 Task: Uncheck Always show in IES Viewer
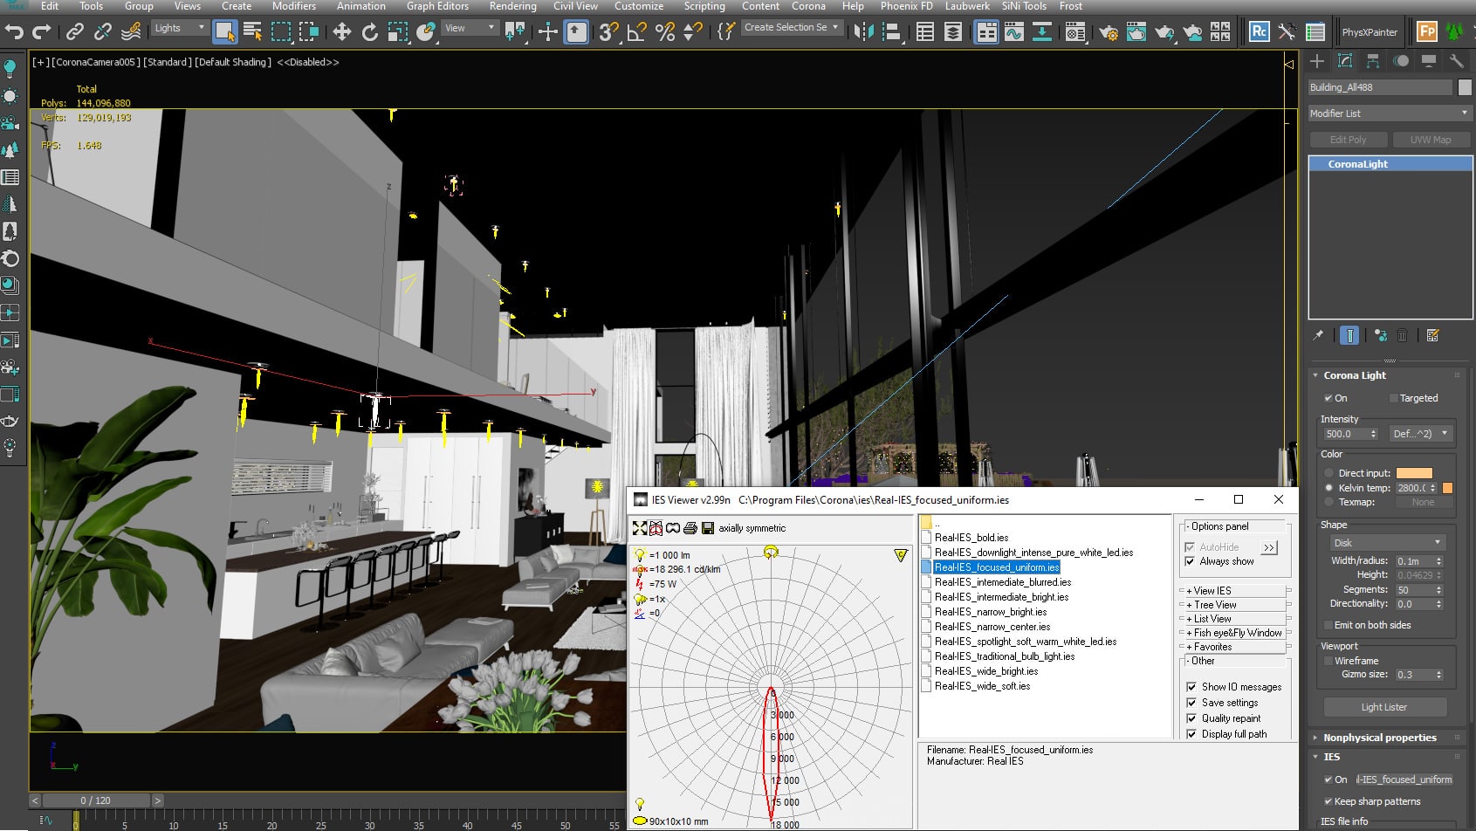1191,561
